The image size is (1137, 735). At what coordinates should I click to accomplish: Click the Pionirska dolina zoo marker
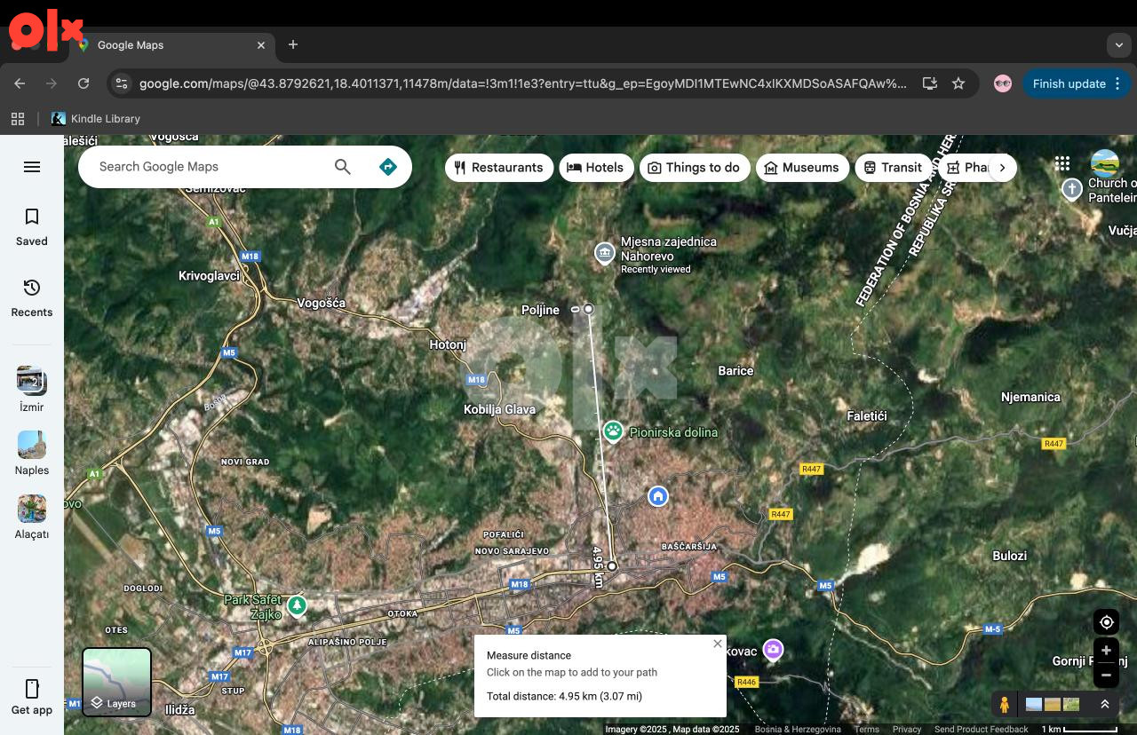tap(613, 431)
